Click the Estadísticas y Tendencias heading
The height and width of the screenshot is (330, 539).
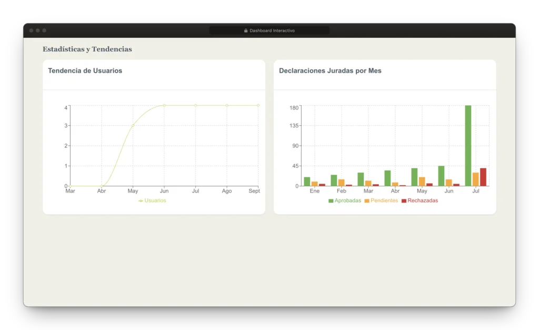pos(87,49)
